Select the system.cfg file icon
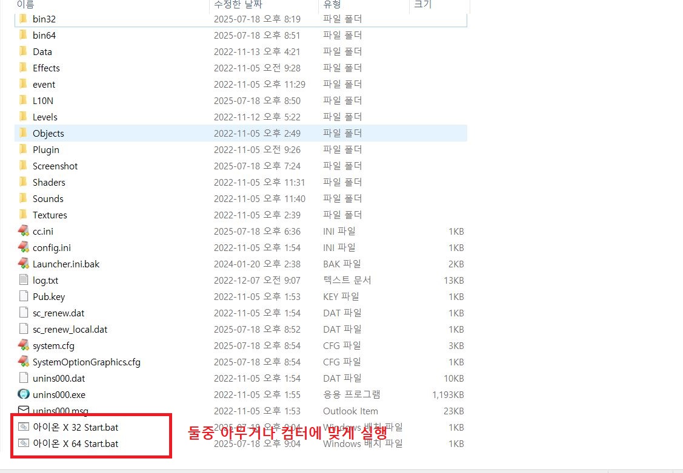The height and width of the screenshot is (473, 683). point(24,345)
